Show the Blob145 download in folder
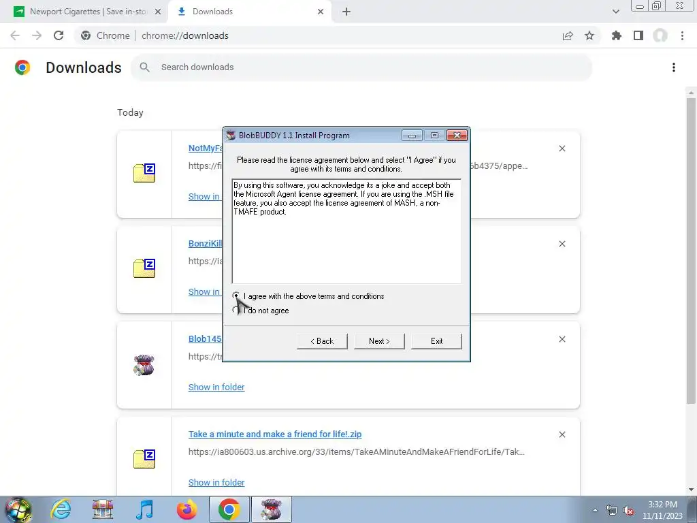 pos(216,387)
